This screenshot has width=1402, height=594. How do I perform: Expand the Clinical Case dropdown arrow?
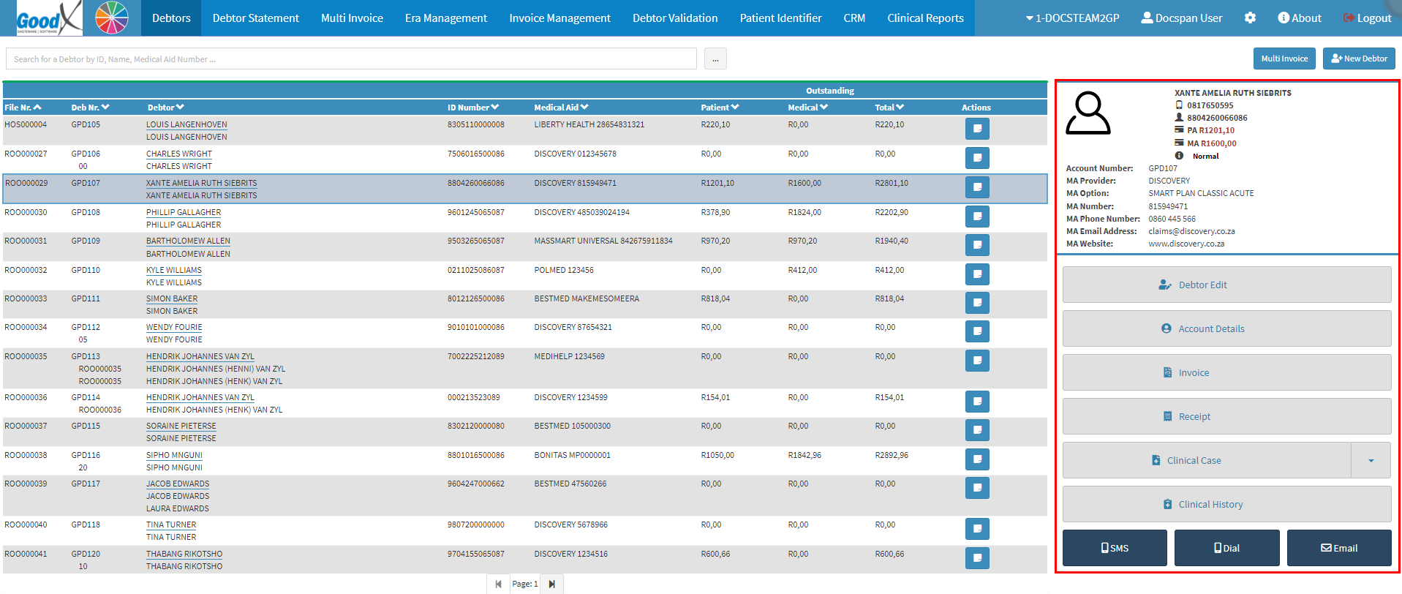1371,460
